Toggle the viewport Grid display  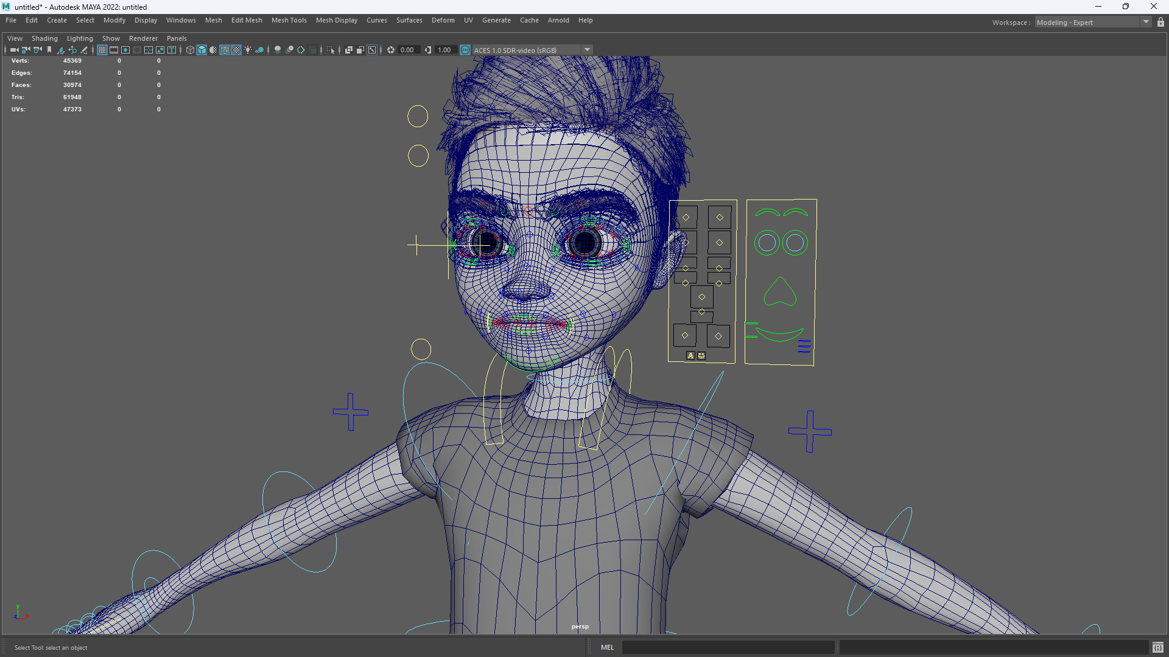(x=102, y=50)
